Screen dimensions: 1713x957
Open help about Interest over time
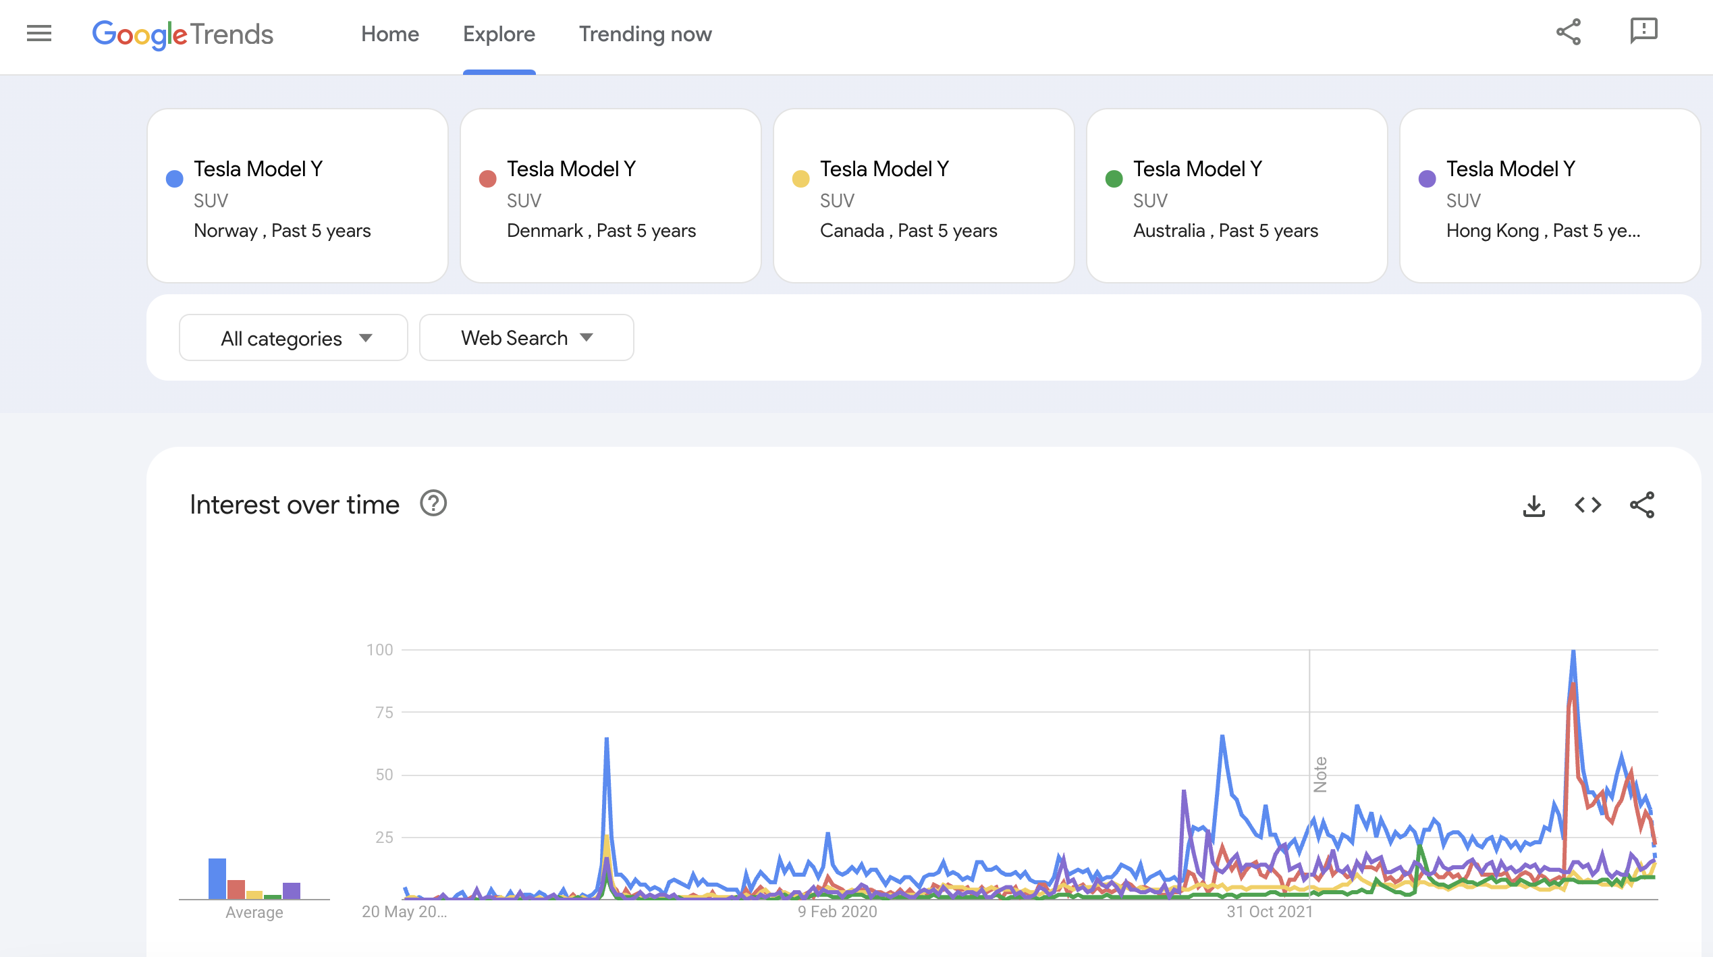point(434,503)
